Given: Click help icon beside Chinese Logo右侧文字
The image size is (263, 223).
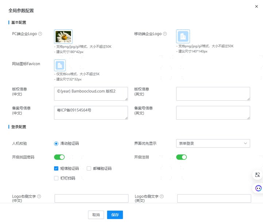Looking at the screenshot, I should pos(39,196).
